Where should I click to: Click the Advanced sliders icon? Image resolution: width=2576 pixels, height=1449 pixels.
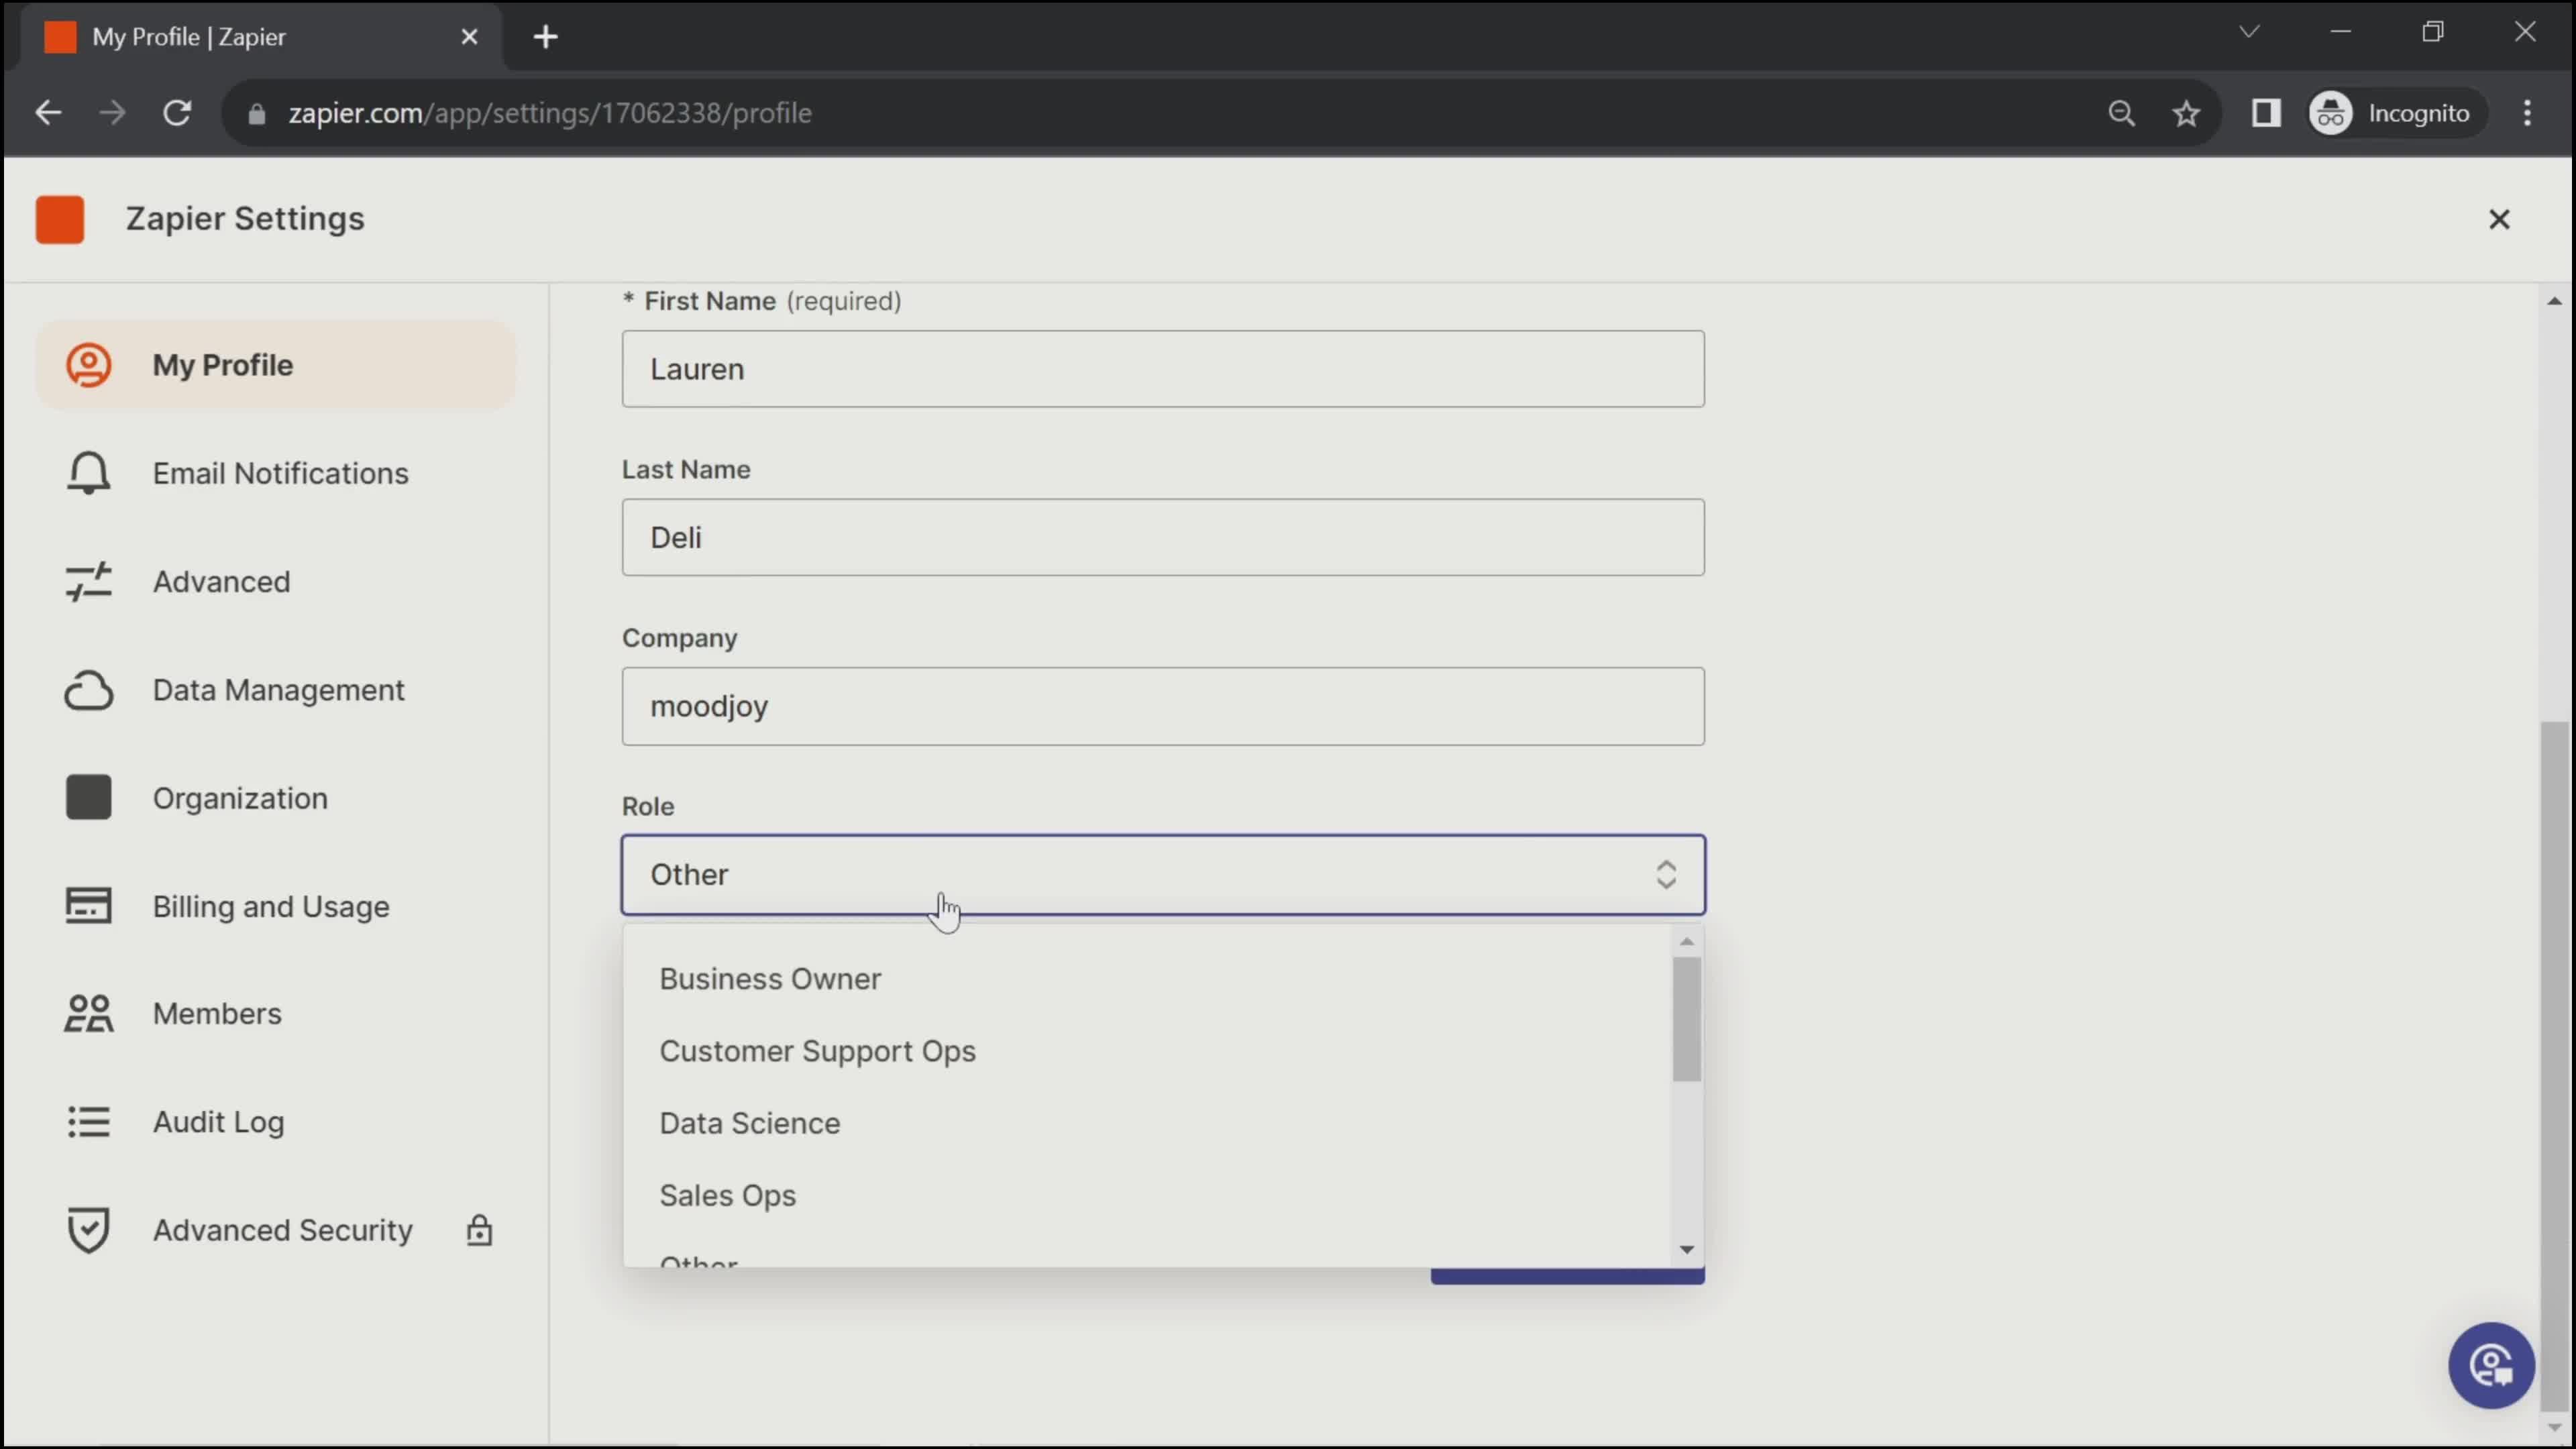point(88,581)
